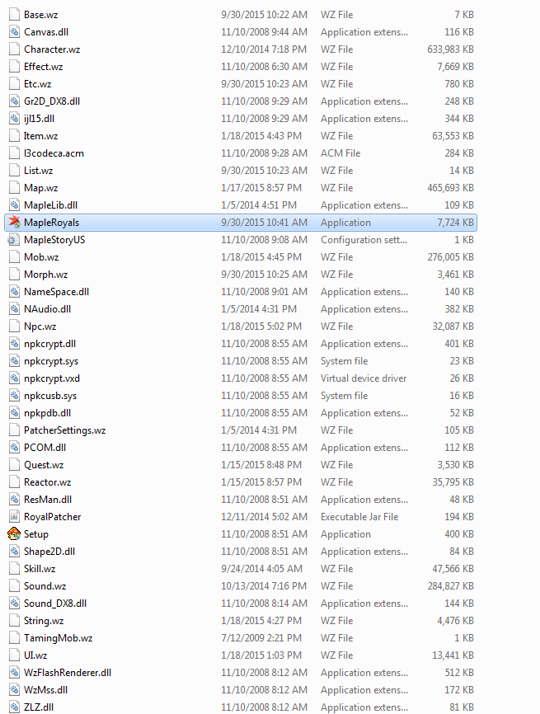Select the Morph.wz file name
540x714 pixels.
45,274
